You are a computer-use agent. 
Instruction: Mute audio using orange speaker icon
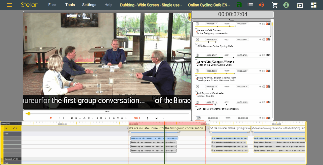point(261,5)
